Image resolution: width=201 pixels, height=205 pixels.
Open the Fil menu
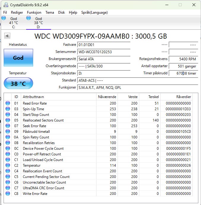tap(5, 12)
